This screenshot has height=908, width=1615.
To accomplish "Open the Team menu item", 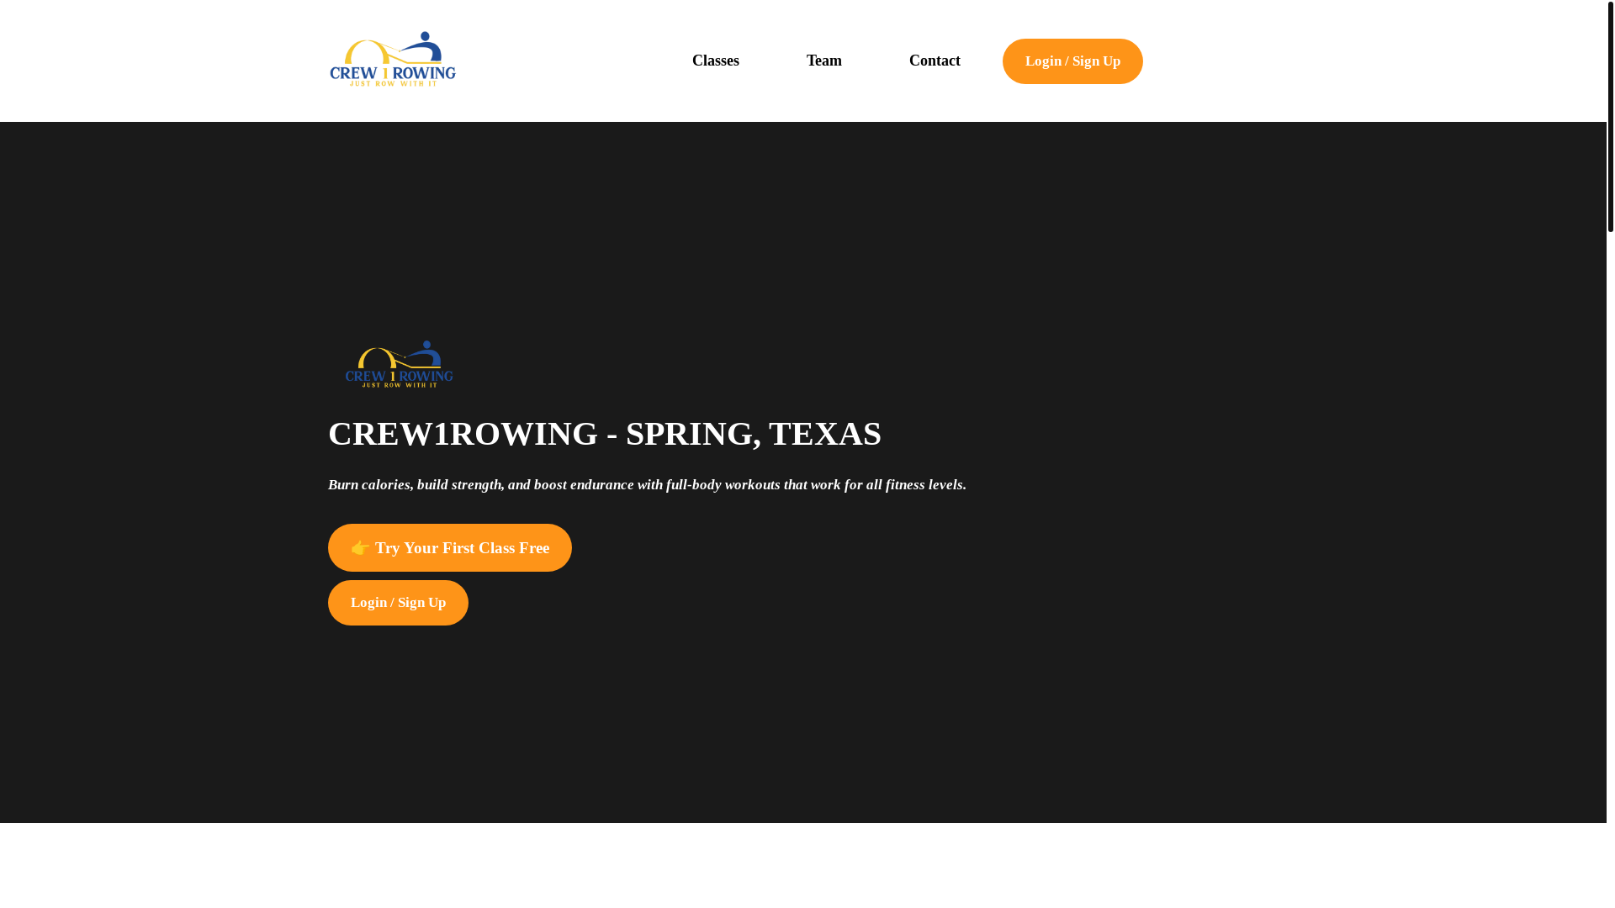I will click(x=823, y=61).
